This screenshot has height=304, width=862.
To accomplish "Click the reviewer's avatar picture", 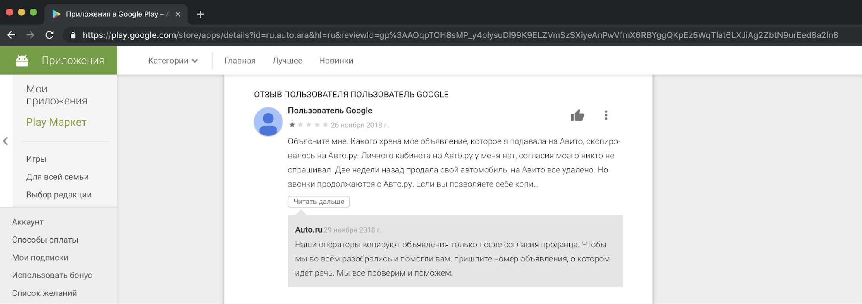I will pos(268,122).
